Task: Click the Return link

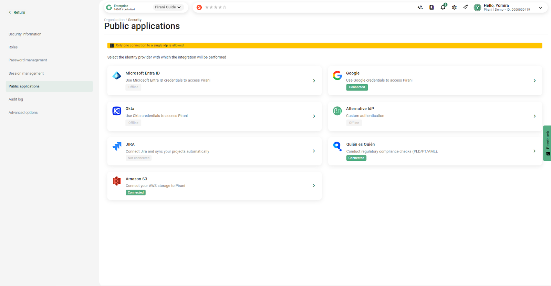Action: click(x=17, y=12)
